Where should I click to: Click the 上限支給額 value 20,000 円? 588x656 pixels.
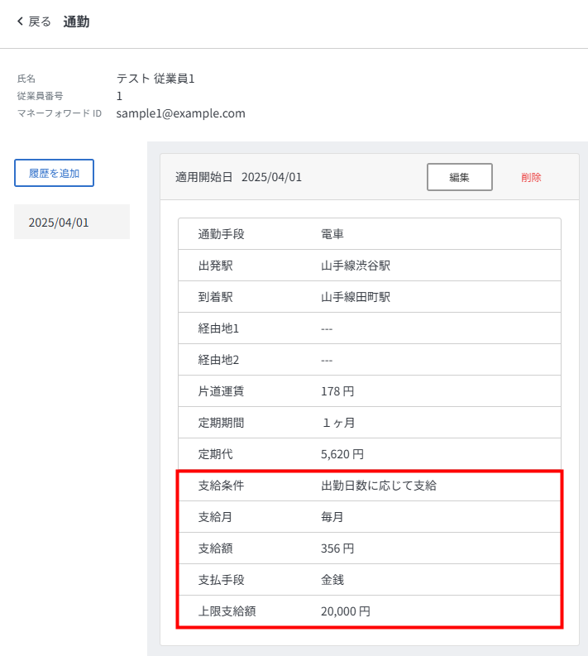345,611
